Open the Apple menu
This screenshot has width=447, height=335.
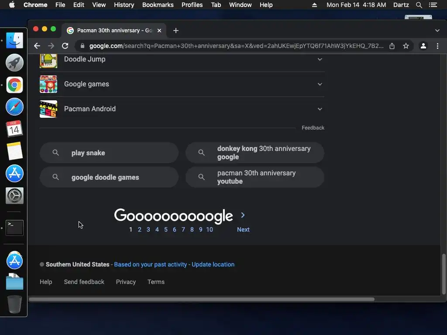point(12,5)
